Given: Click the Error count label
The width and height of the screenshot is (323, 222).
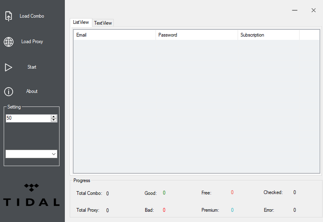Looking at the screenshot, I should pyautogui.click(x=269, y=210).
